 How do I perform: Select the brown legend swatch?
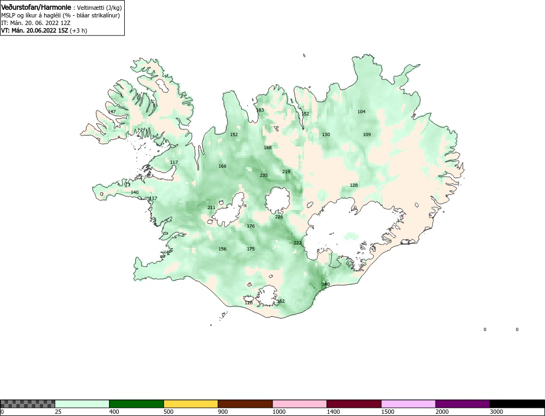click(x=245, y=403)
